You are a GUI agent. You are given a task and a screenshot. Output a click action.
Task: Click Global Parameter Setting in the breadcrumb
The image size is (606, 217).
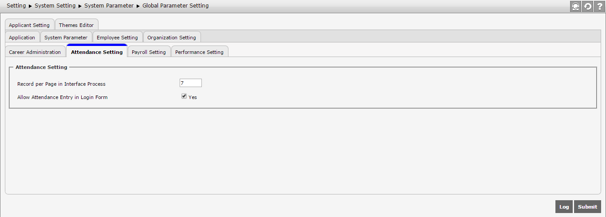[176, 6]
